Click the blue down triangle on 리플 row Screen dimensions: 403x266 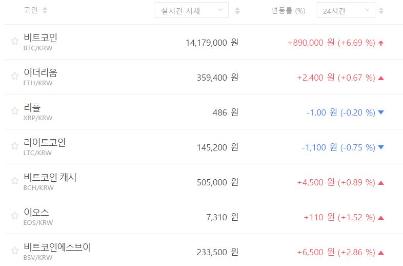[380, 113]
